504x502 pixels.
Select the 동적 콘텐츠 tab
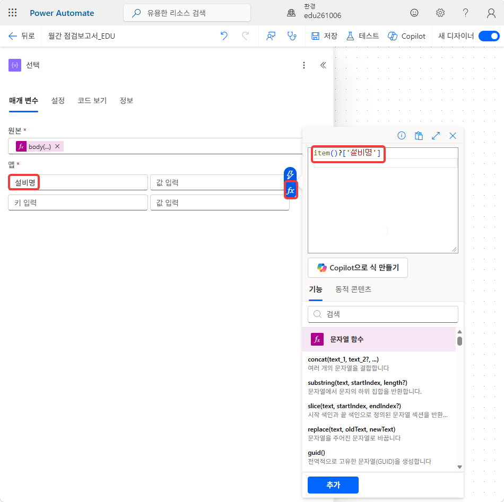353,289
